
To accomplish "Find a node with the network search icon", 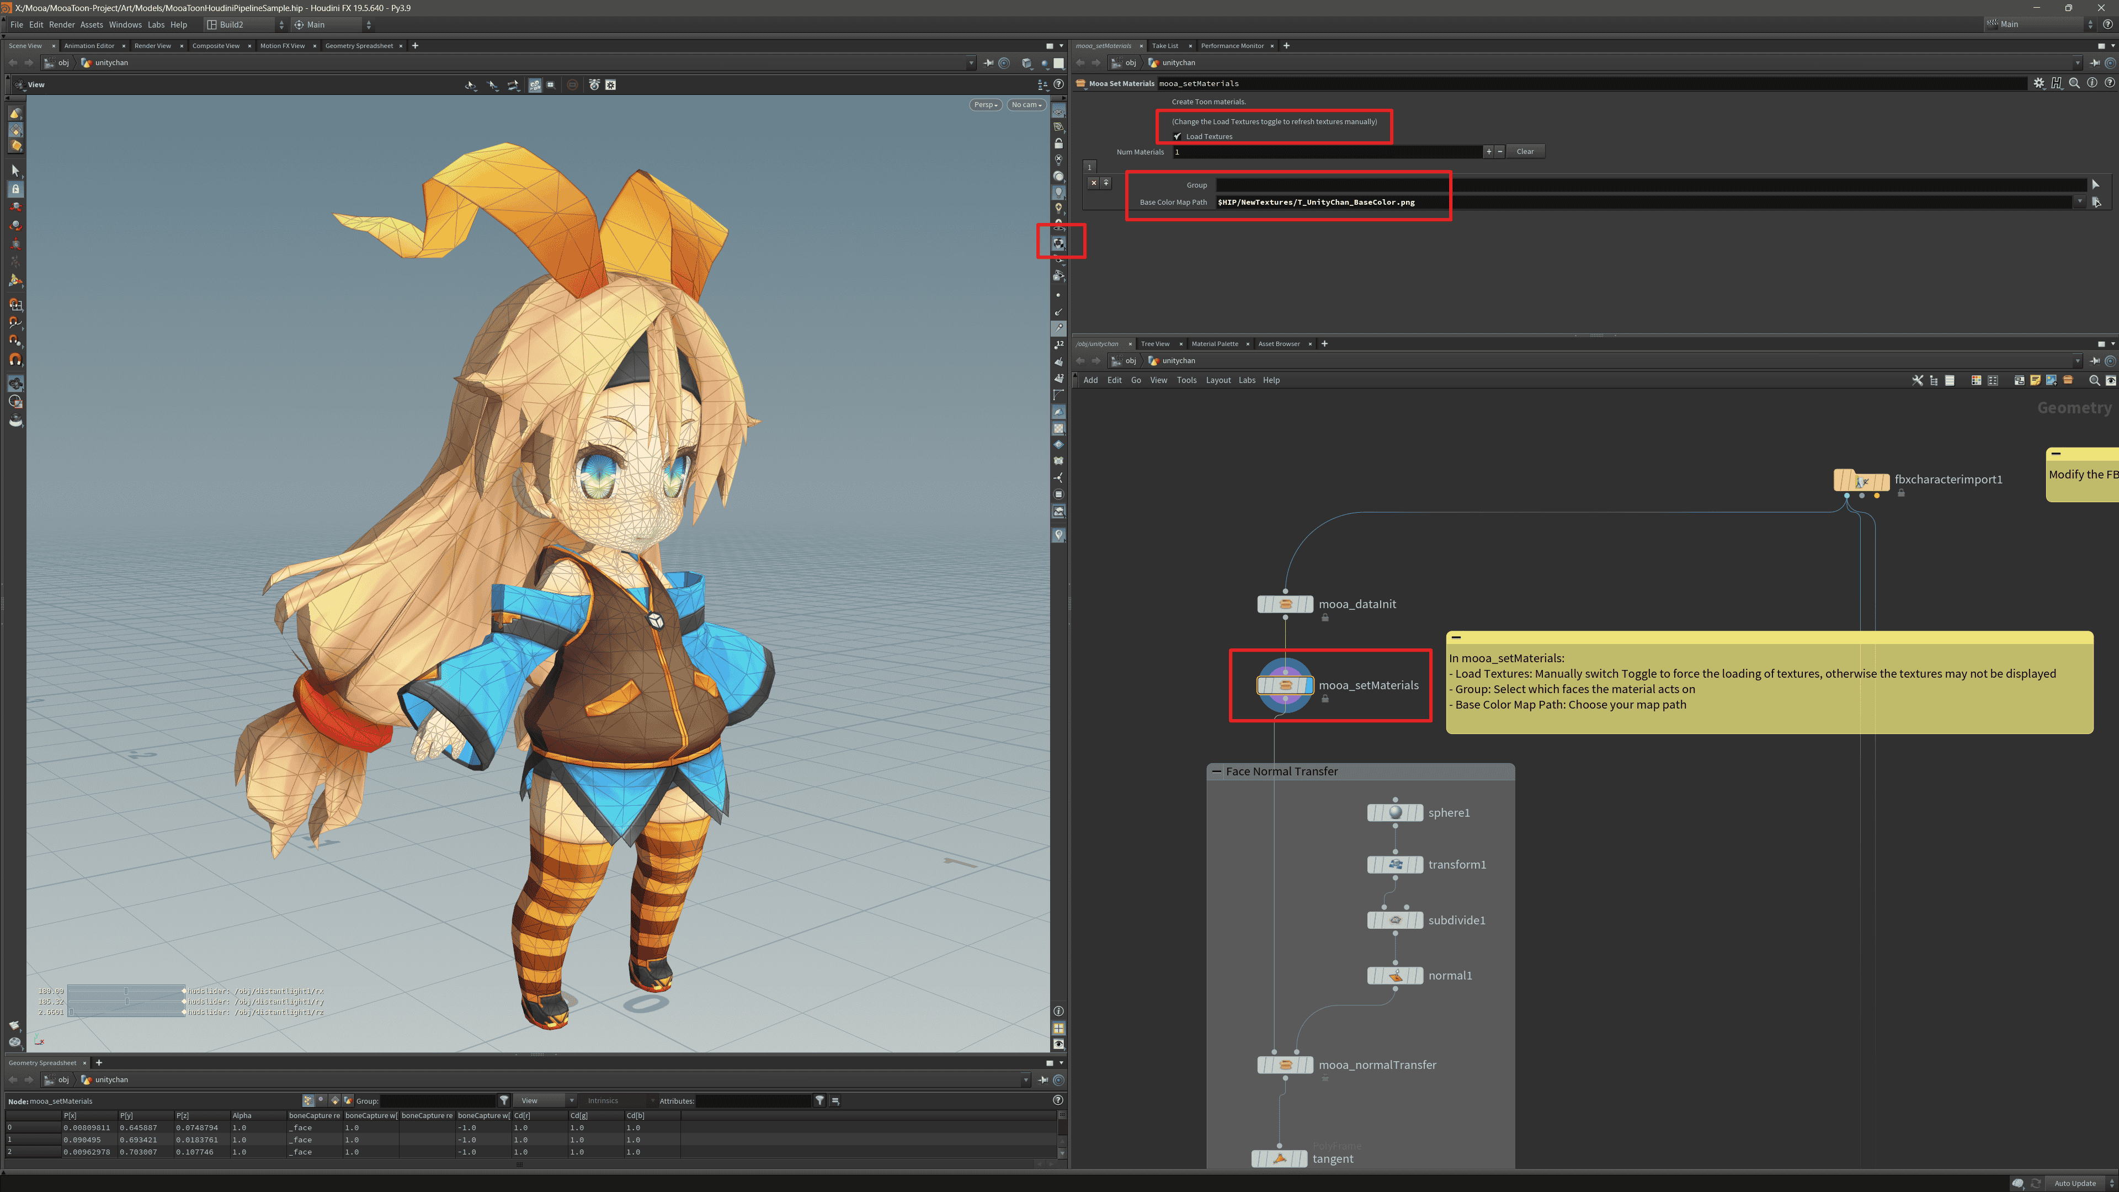I will [2094, 380].
